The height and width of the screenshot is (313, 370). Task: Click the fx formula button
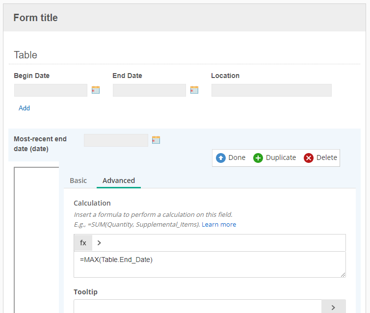click(83, 243)
